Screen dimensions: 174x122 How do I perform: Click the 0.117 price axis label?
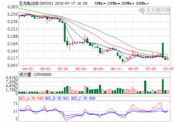(12, 58)
